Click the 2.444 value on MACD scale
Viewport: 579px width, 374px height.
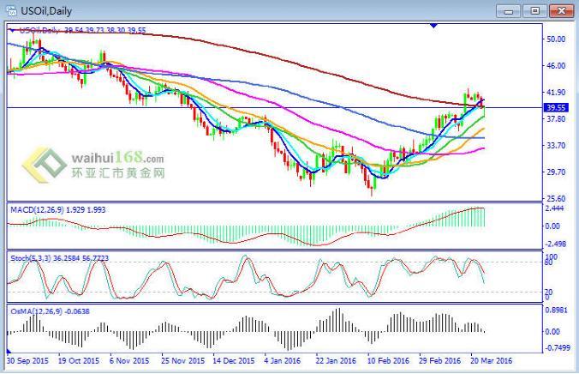click(557, 208)
